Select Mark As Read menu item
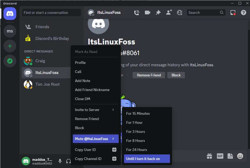Viewport: 250px width, 168px height. tap(96, 52)
